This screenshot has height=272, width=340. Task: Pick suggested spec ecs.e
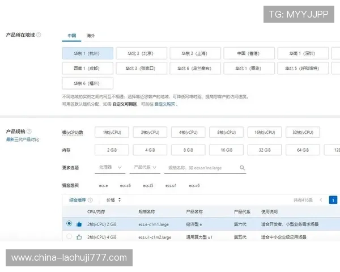104,186
